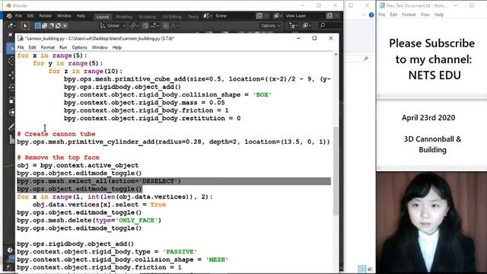Click 'ONLY_FACE' string in mesh.delete line
Viewport: 487px width, 274px height.
pos(137,220)
